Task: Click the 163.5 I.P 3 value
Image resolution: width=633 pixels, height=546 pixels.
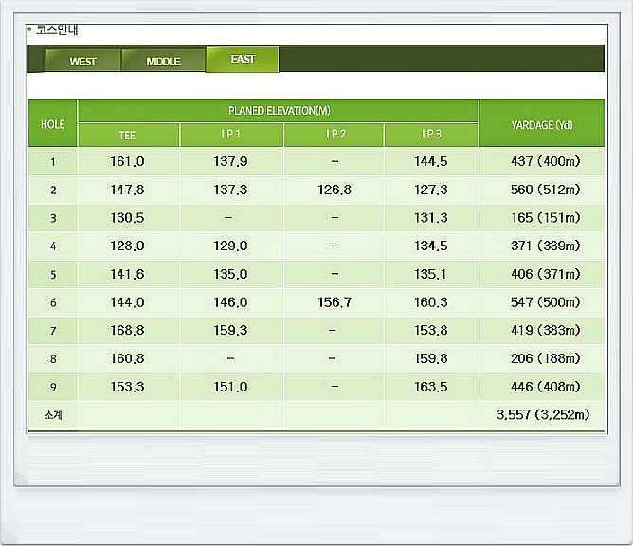Action: tap(430, 387)
